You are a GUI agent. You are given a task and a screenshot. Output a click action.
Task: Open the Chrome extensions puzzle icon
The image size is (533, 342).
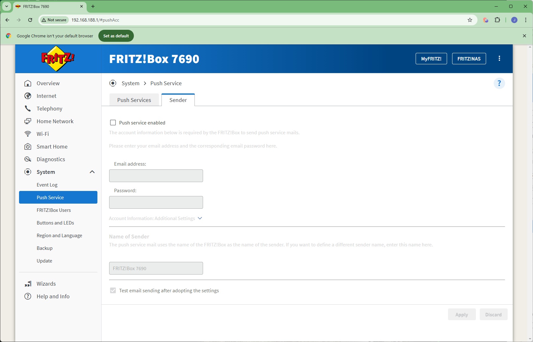(497, 20)
